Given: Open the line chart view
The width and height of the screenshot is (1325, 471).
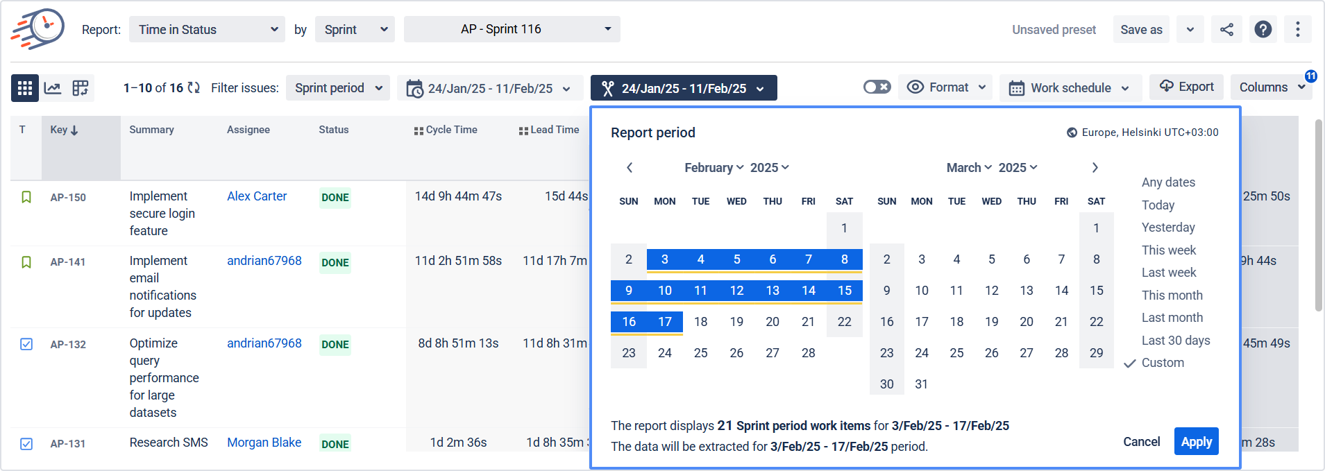Looking at the screenshot, I should (x=53, y=88).
